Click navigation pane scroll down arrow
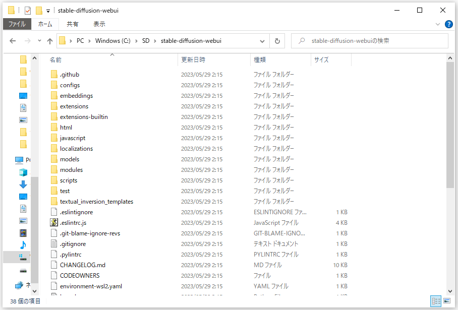458x310 pixels. click(34, 291)
